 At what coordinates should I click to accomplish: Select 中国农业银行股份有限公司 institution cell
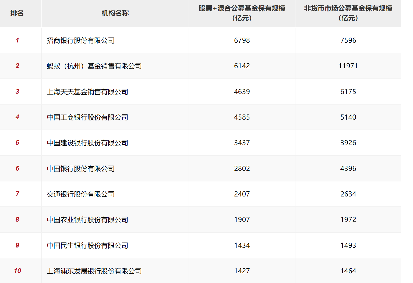[x=87, y=220]
